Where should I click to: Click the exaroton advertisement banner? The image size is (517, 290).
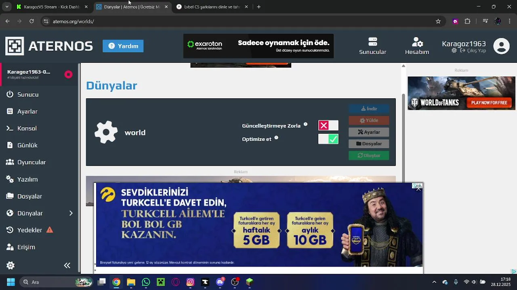tap(258, 46)
